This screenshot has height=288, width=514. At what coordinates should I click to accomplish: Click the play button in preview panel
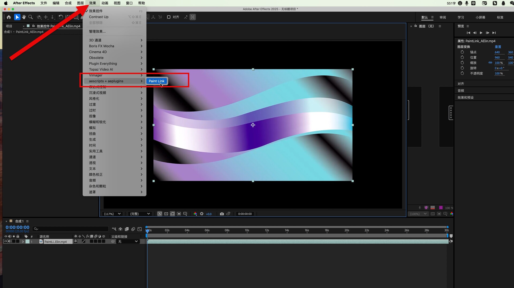coord(481,33)
